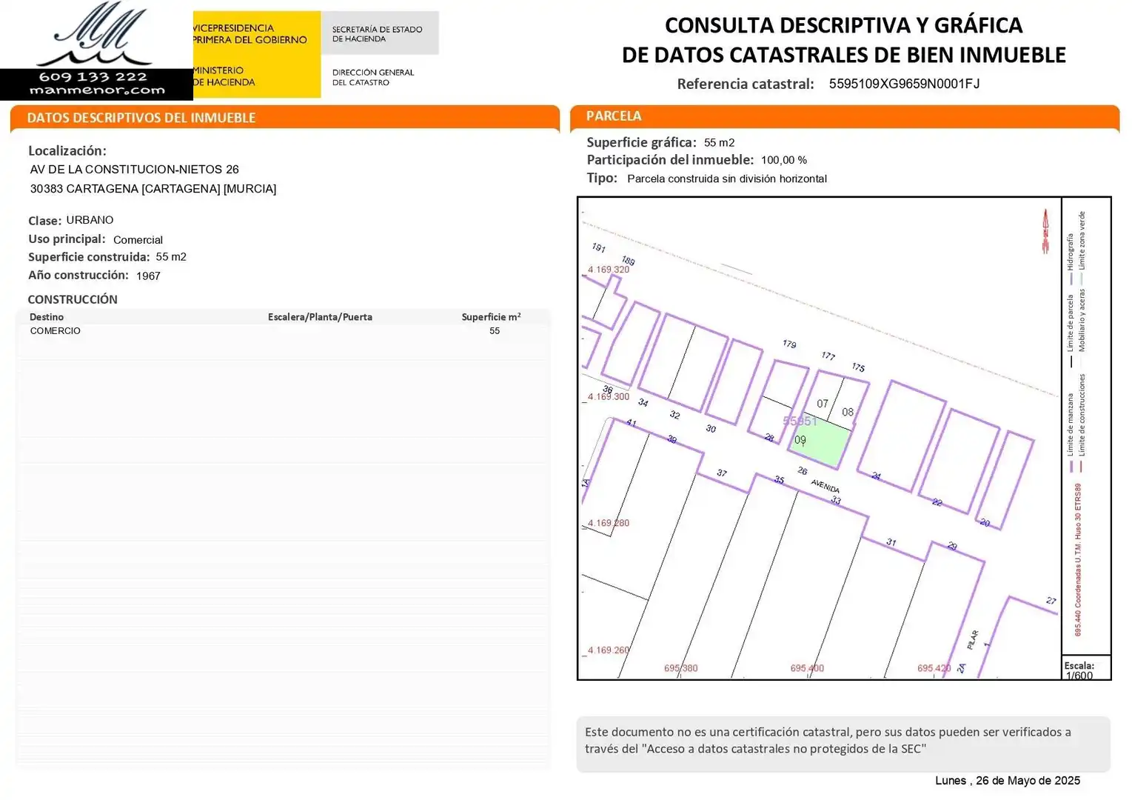Click construction year value '1967'
This screenshot has width=1132, height=800.
(148, 276)
